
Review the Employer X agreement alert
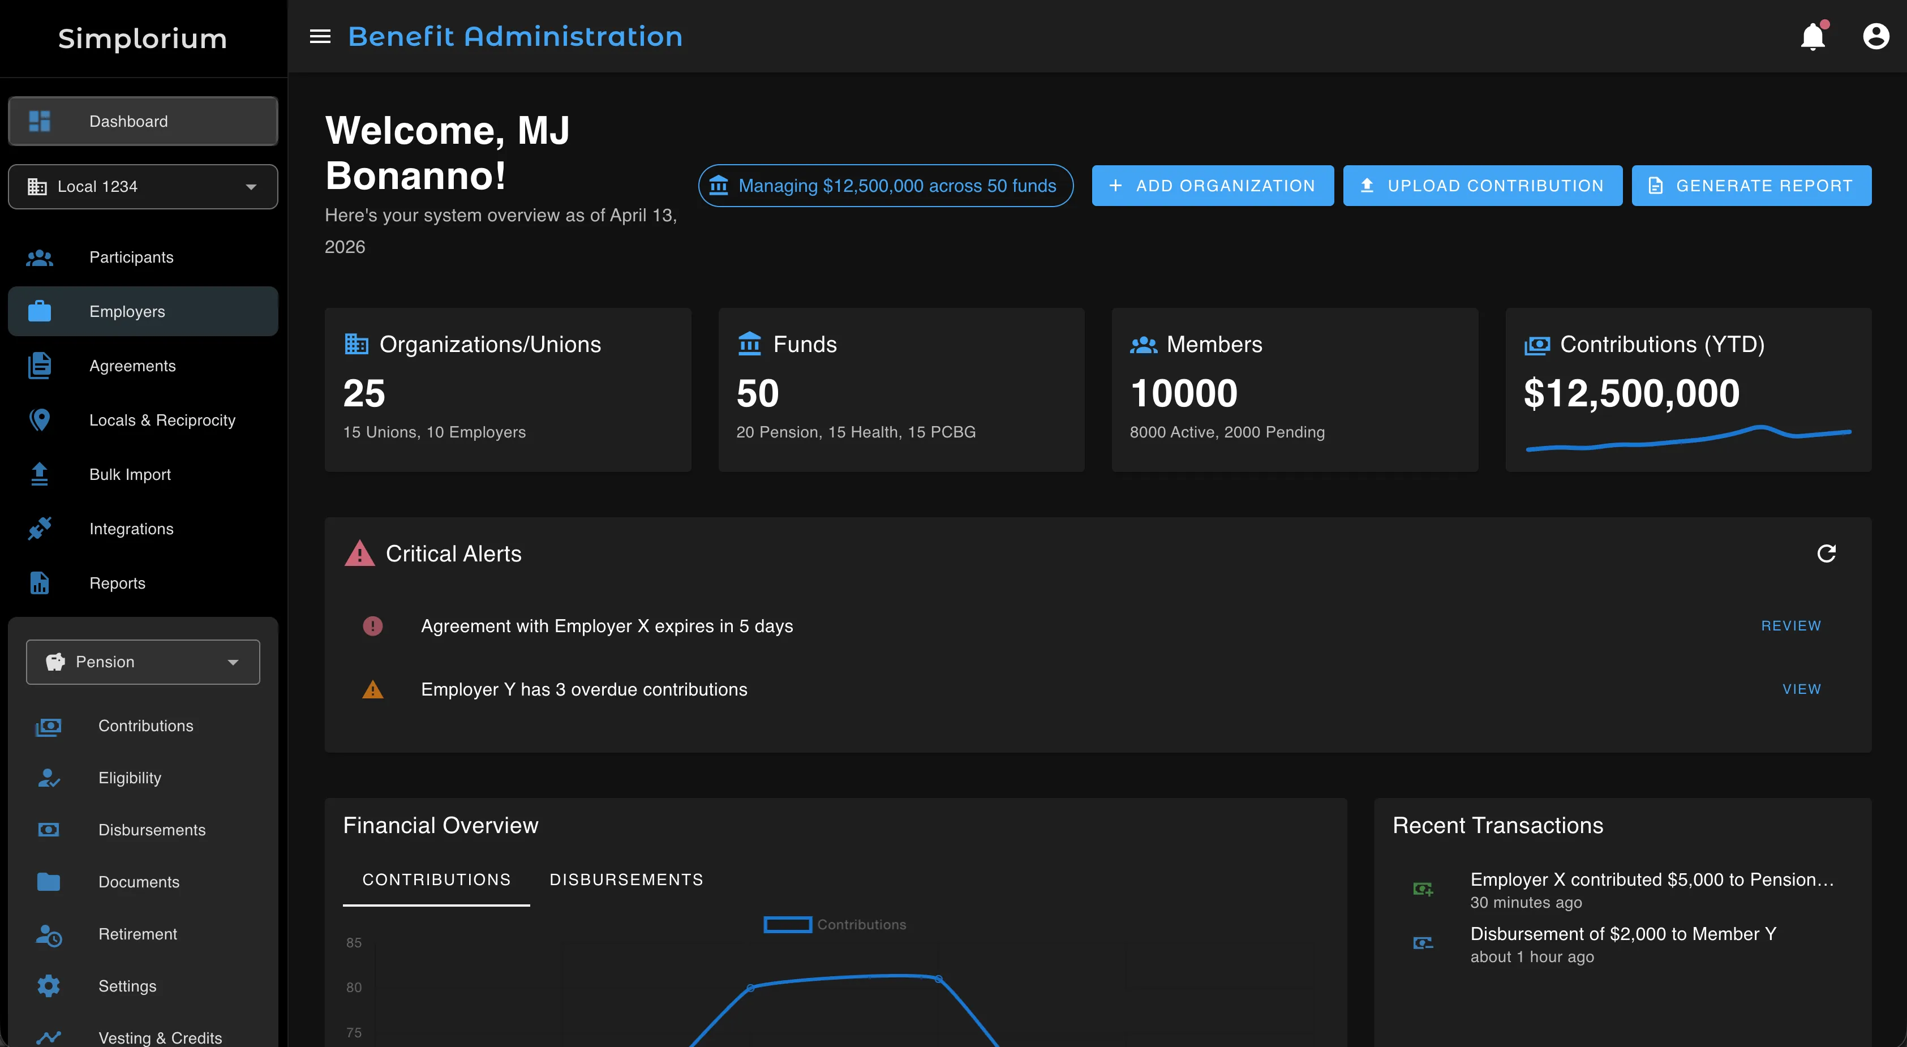pos(1791,626)
